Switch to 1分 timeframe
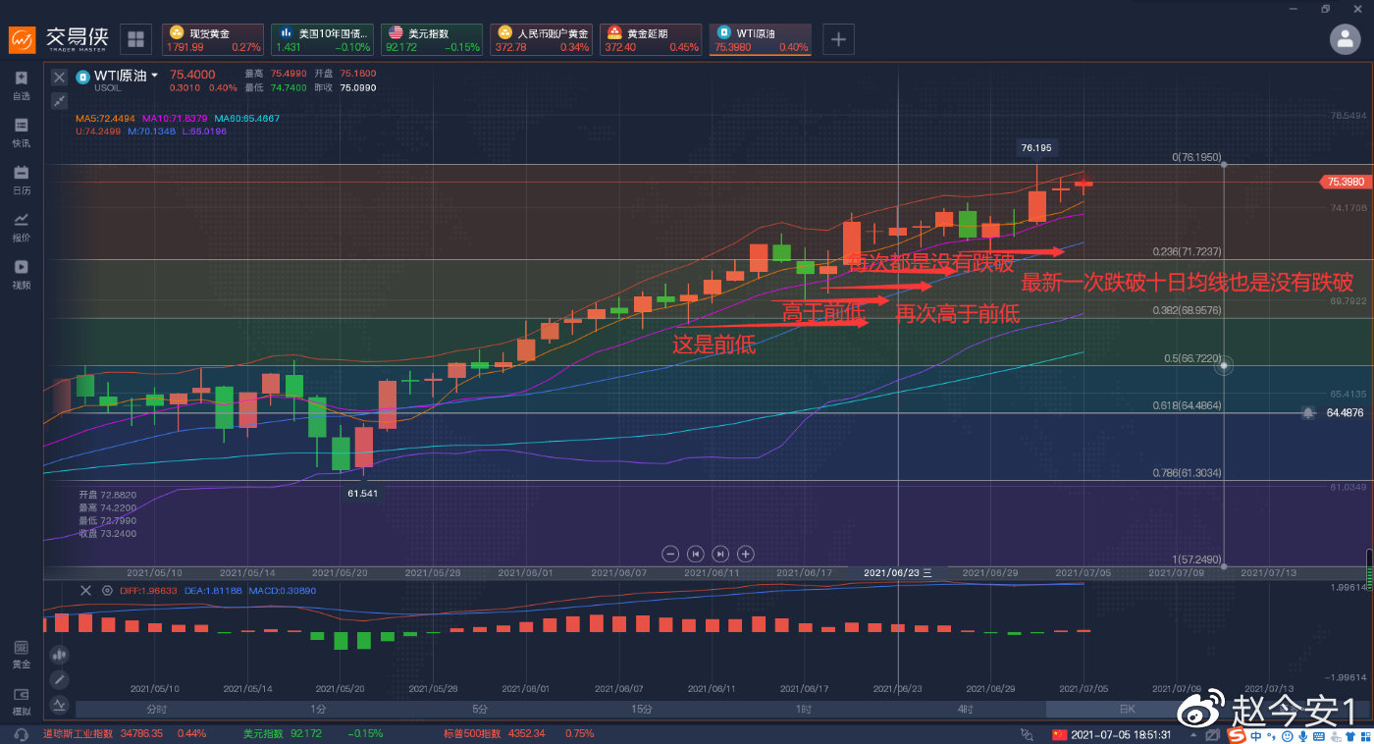Screen dimensions: 1374x744 [x=318, y=709]
